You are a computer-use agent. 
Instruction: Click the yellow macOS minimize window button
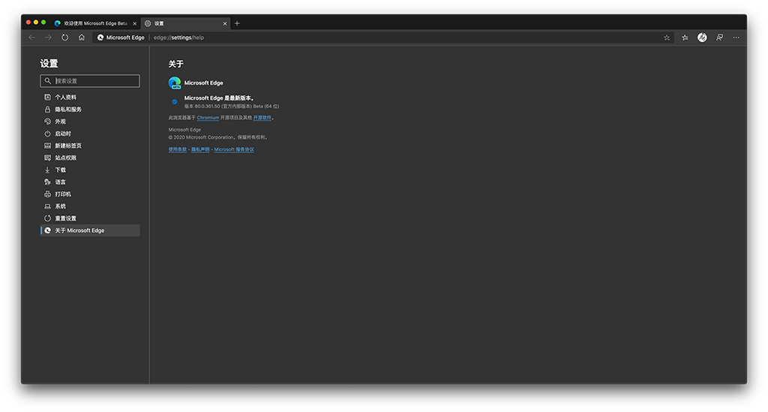pyautogui.click(x=36, y=23)
